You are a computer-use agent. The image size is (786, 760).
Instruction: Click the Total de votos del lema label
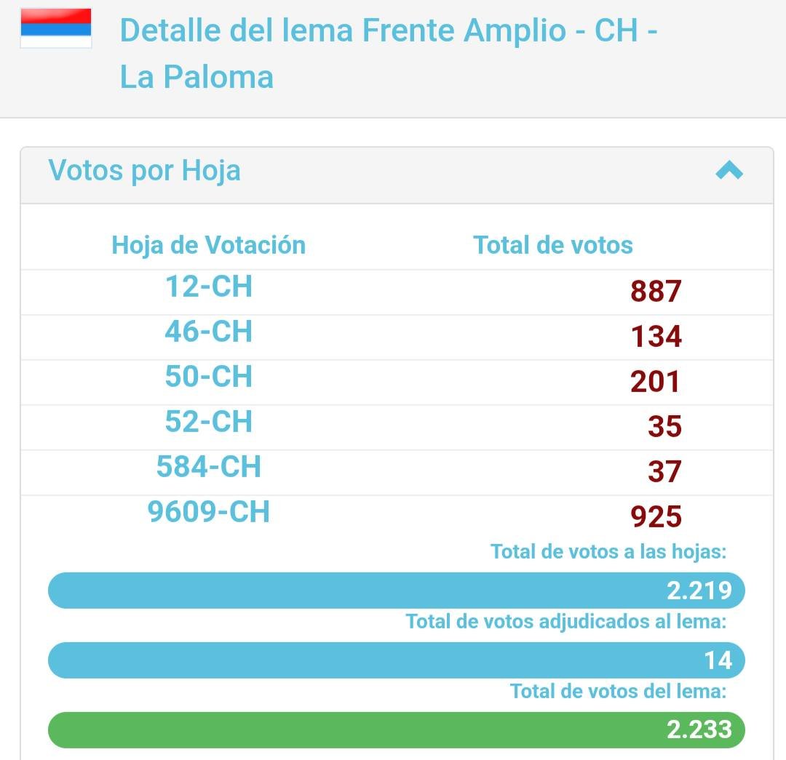coord(618,692)
